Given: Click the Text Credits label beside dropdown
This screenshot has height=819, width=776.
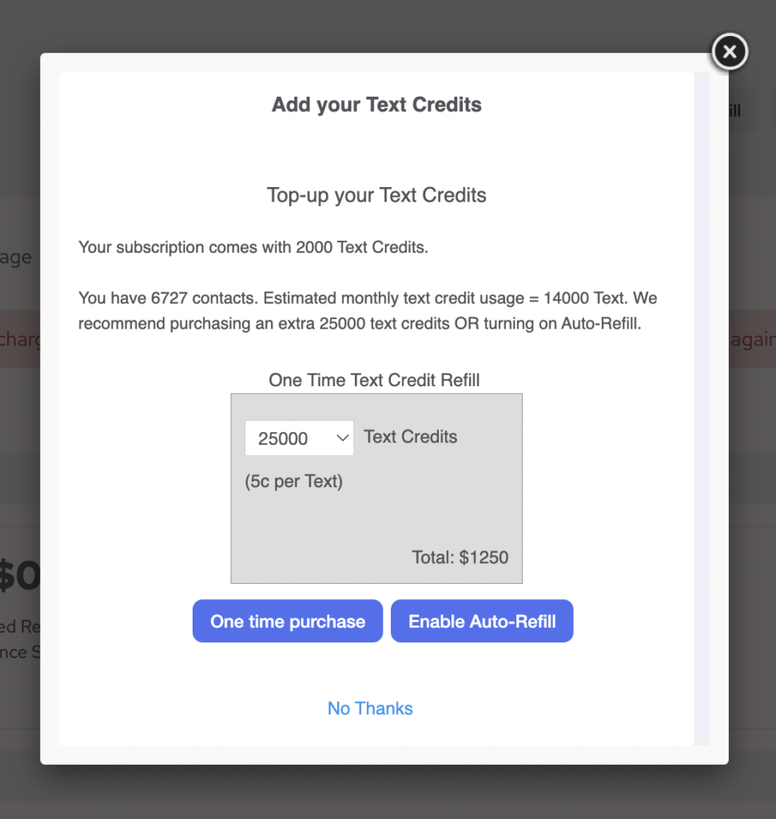Looking at the screenshot, I should tap(411, 437).
